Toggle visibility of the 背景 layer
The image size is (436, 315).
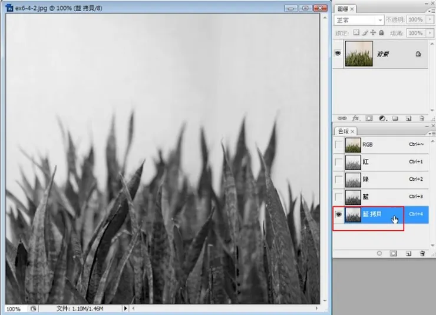click(338, 54)
